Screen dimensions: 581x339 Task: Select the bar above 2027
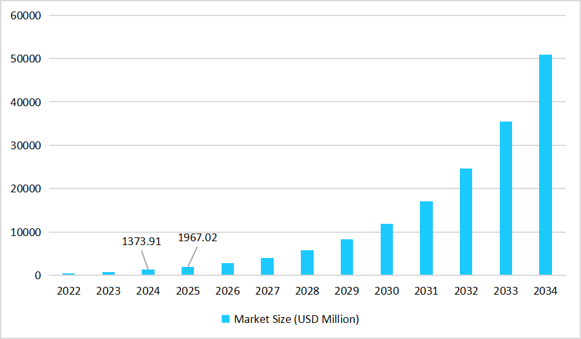coord(267,267)
